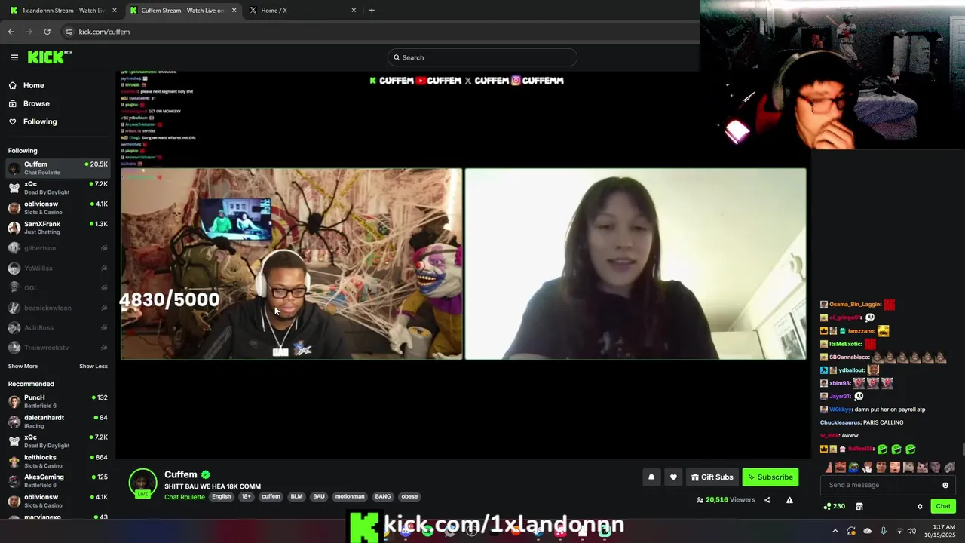Click the chat panel scrollbar

pyautogui.click(x=963, y=449)
